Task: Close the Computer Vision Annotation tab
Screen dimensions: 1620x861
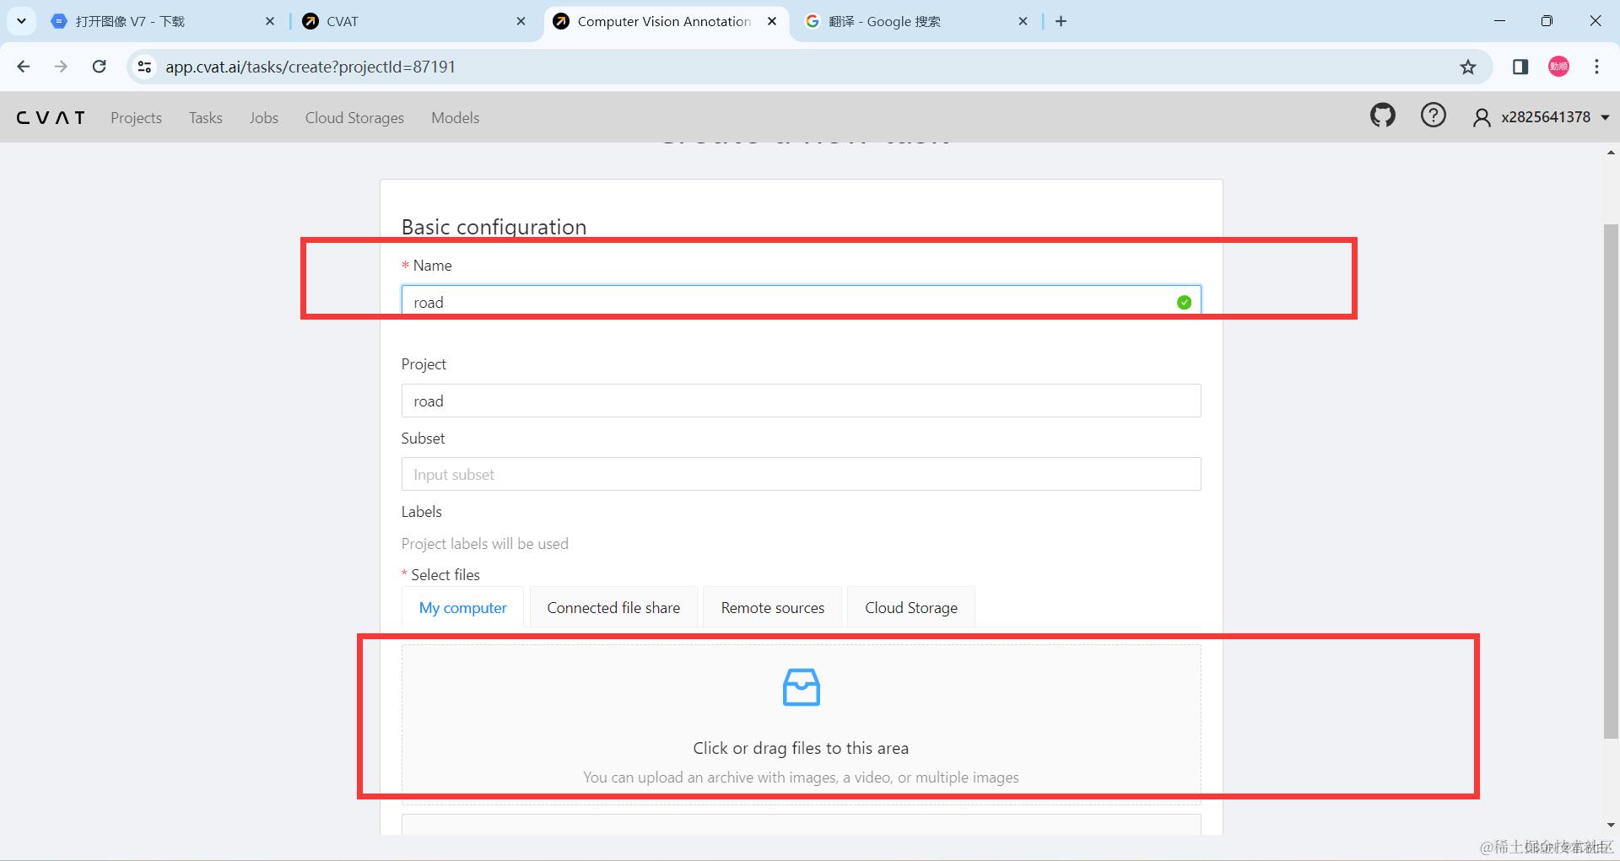Action: (x=772, y=21)
